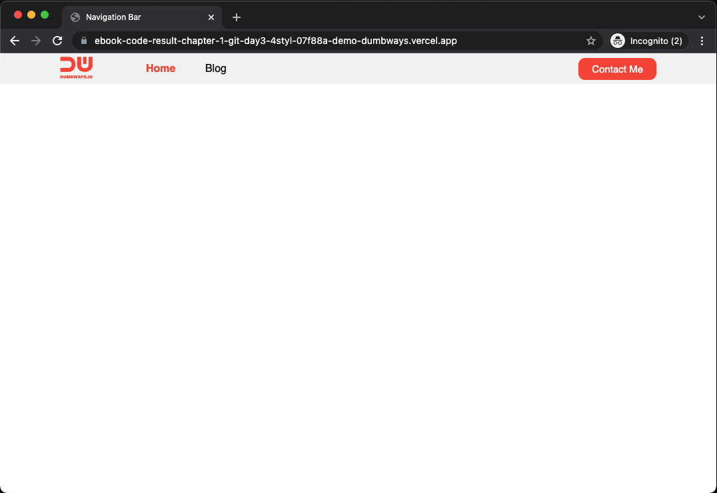Open a new tab with plus icon

pyautogui.click(x=237, y=17)
